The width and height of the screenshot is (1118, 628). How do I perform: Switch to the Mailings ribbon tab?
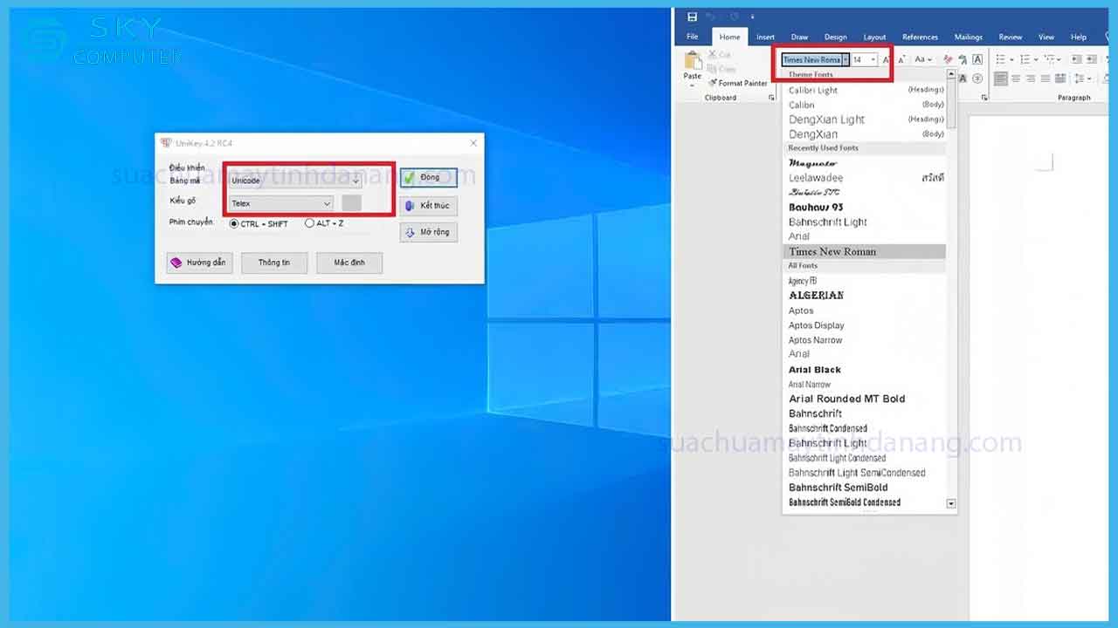tap(968, 37)
